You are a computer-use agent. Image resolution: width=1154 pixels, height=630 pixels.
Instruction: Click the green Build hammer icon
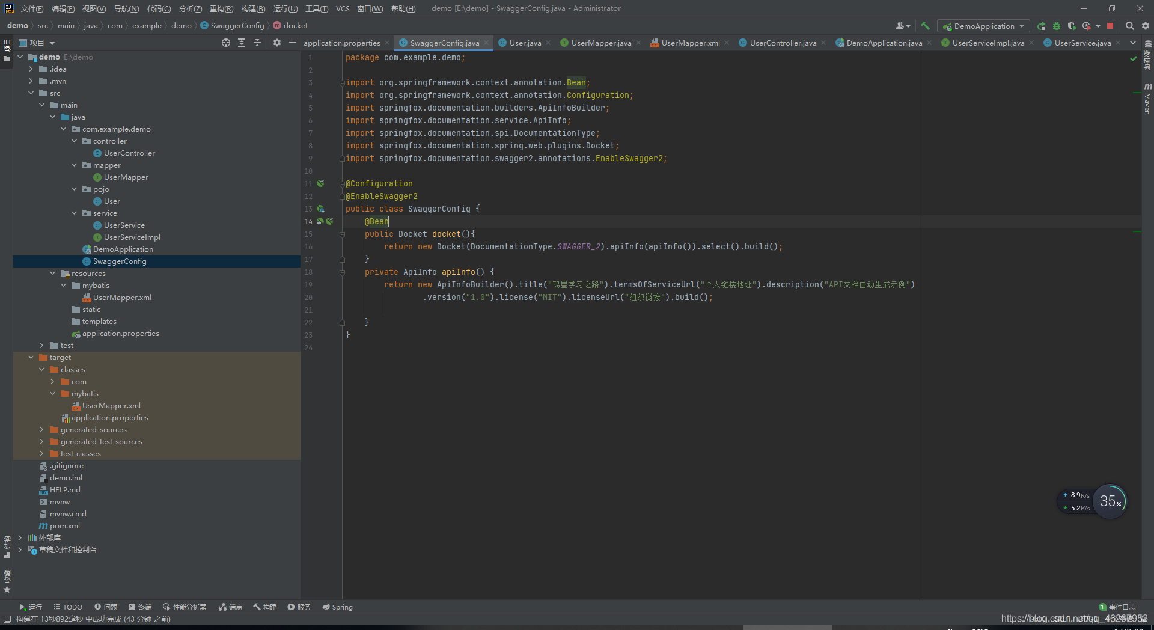coord(925,26)
